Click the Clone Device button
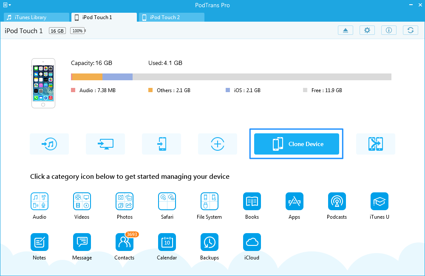This screenshot has width=425, height=276. (x=296, y=144)
